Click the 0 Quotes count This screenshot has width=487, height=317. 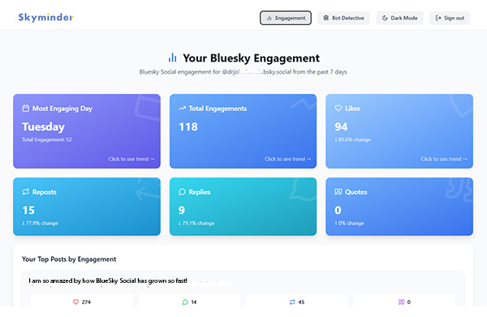[x=338, y=210]
